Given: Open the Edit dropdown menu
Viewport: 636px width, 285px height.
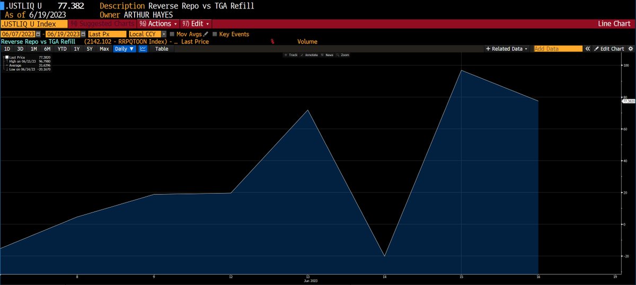Looking at the screenshot, I should coord(196,24).
